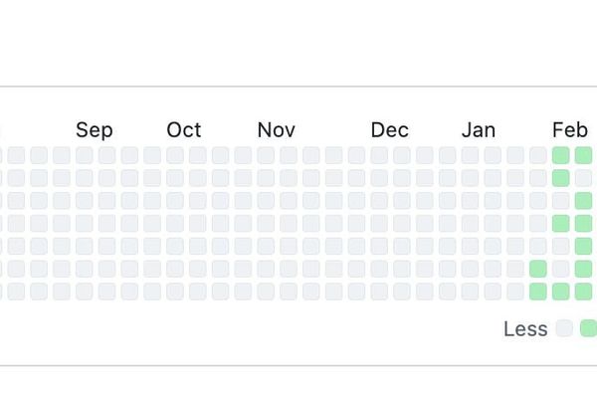Click fourth-row green cell in first Feb column
Viewport: 597px width, 398px height.
click(x=560, y=223)
